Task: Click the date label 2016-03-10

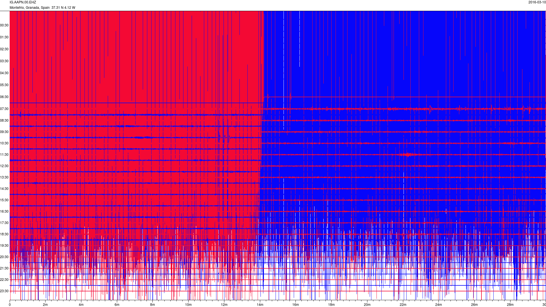Action: (x=537, y=2)
